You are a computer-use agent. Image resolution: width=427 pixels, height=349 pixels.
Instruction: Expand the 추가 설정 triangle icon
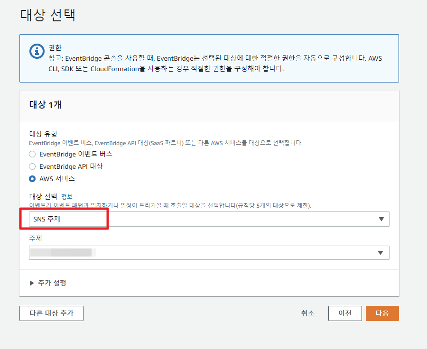pos(32,283)
